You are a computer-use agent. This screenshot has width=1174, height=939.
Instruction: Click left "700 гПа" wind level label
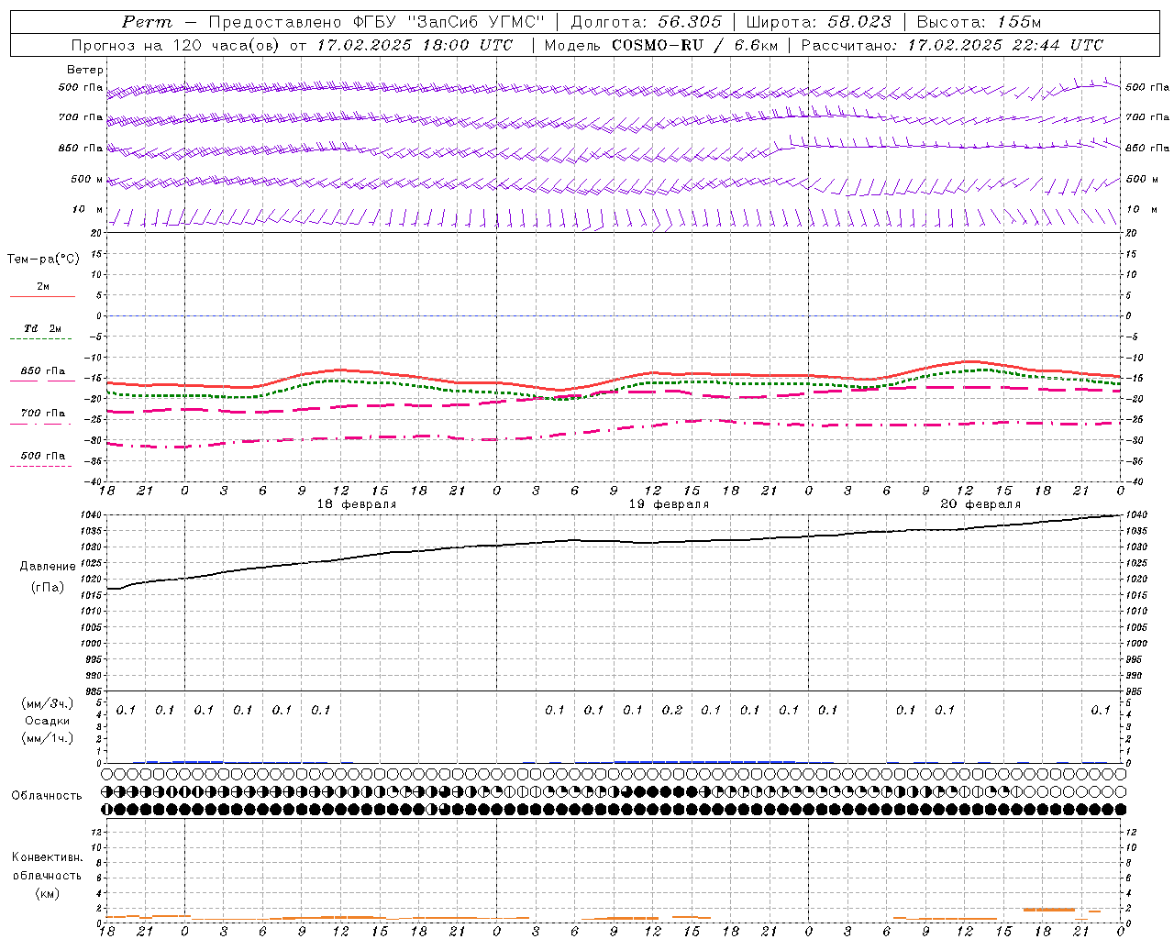click(81, 117)
